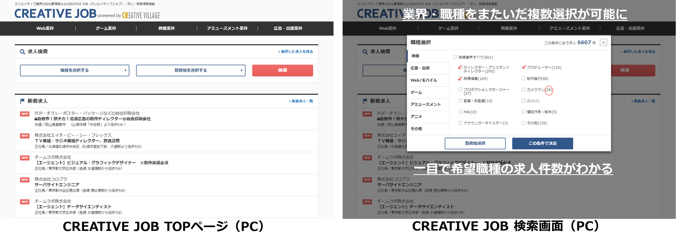The height and width of the screenshot is (243, 686).
Task: Open the アミューズメント tab in 職種選択
Action: 428,104
